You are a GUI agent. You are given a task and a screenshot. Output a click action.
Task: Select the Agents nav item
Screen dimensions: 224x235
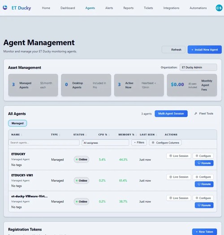coord(90,8)
